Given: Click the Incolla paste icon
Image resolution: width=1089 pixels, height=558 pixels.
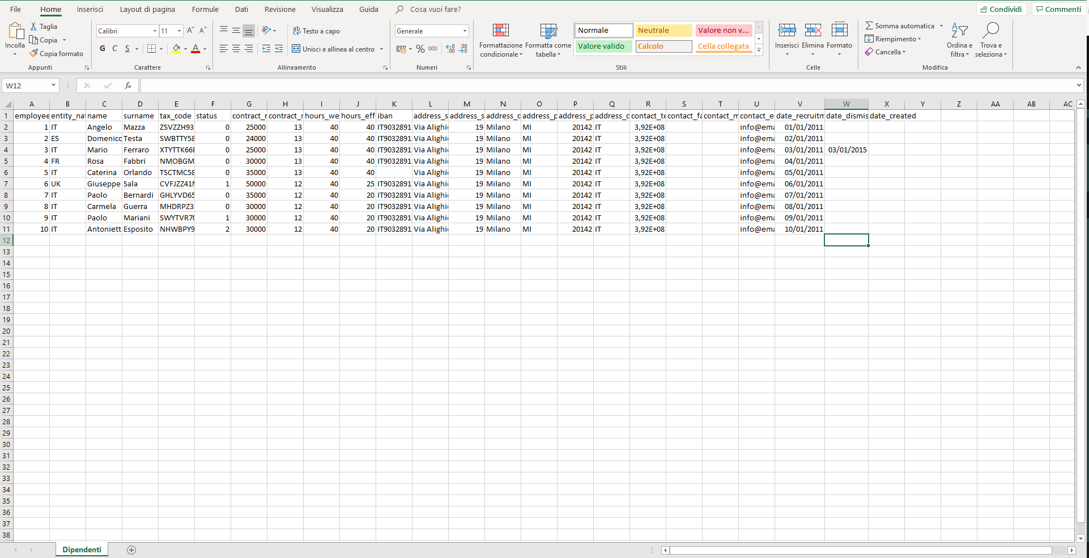Looking at the screenshot, I should 15,32.
